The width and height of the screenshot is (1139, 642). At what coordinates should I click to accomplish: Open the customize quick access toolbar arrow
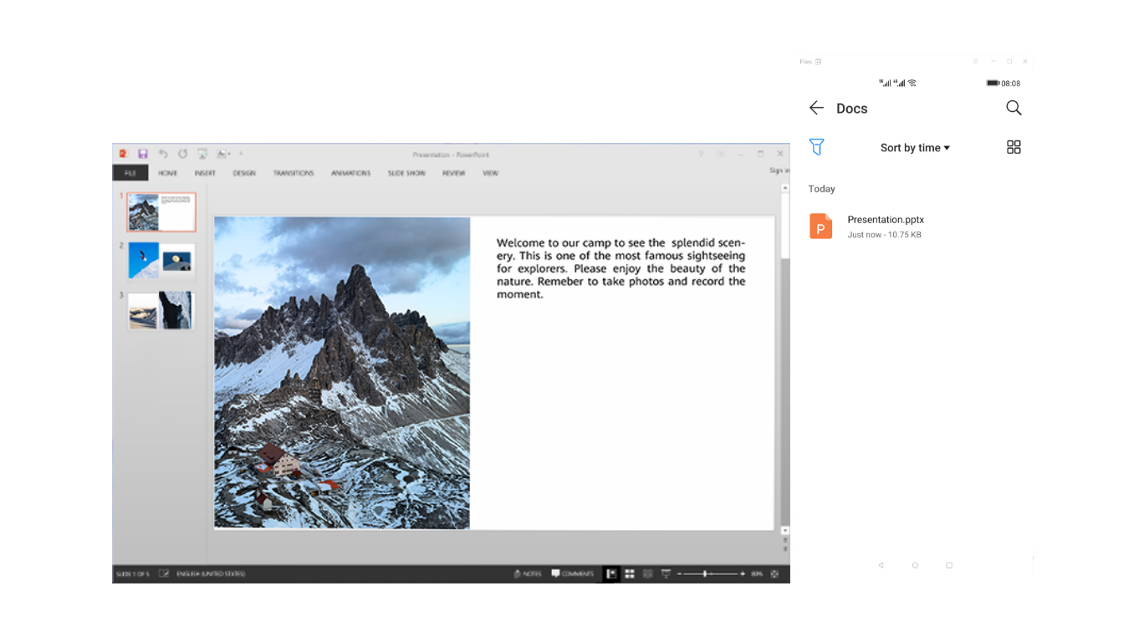(x=241, y=155)
